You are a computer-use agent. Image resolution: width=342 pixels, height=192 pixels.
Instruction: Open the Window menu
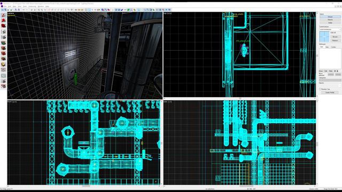click(41, 6)
